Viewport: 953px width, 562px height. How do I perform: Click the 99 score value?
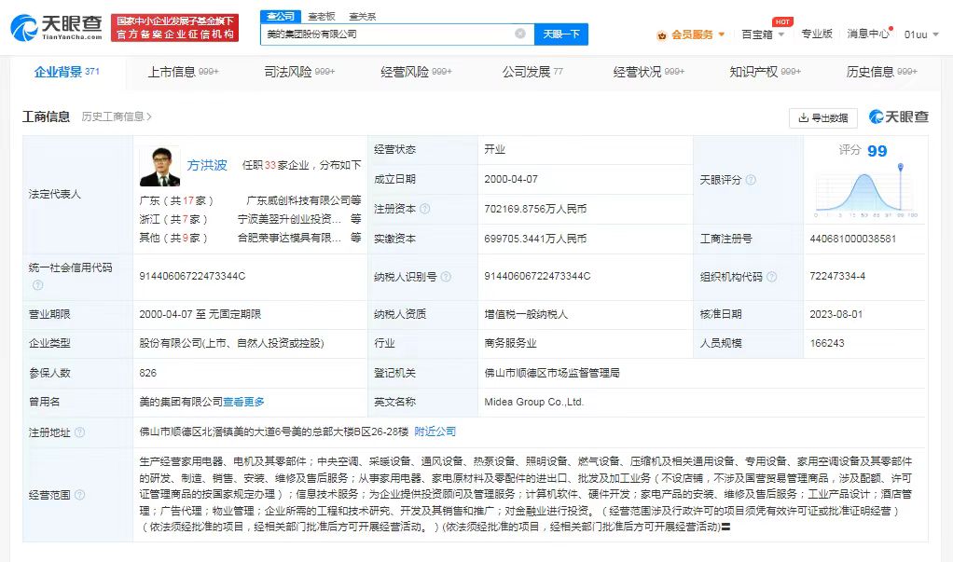(x=877, y=151)
